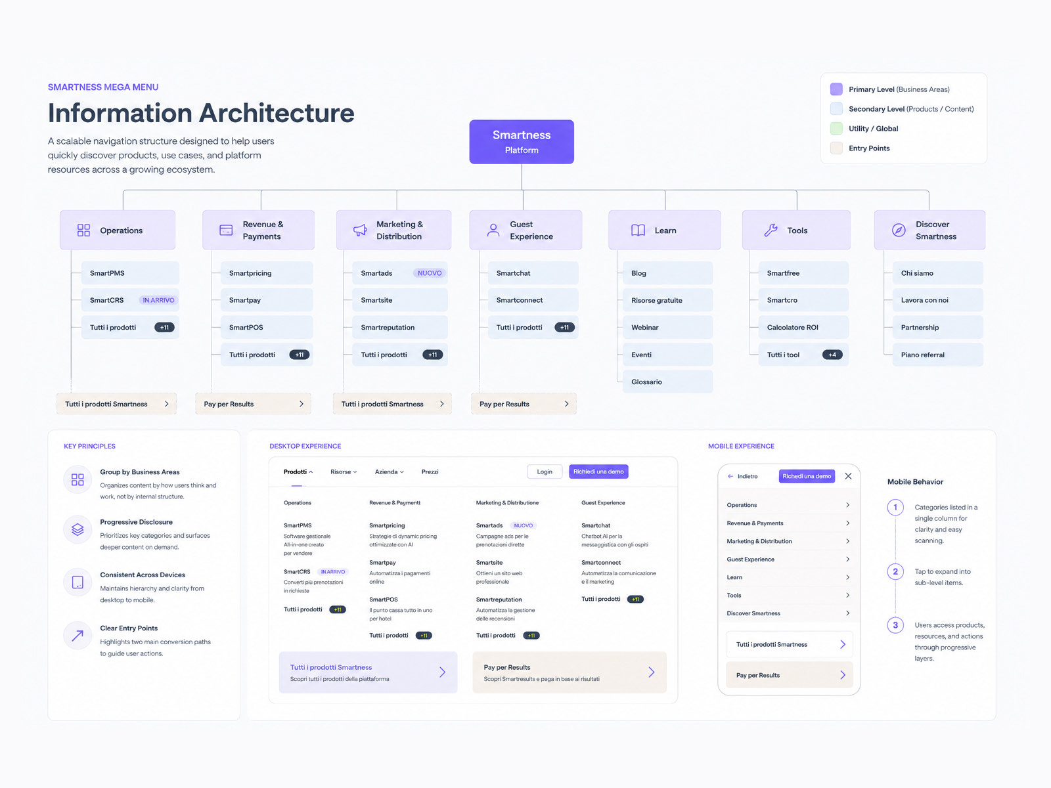1051x788 pixels.
Task: Click the open book icon next to Learn
Action: coord(638,230)
